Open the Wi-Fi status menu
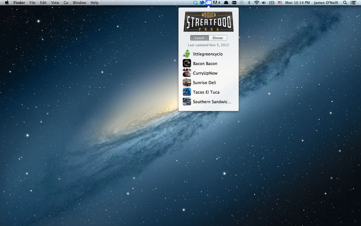This screenshot has height=226, width=361. tap(256, 3)
